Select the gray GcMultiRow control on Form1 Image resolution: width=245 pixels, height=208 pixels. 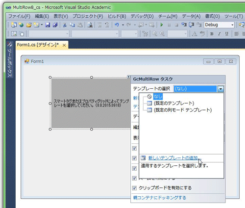pyautogui.click(x=91, y=103)
